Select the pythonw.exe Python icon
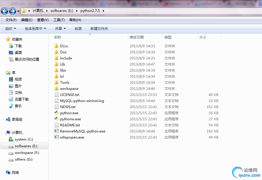Screen dimensions: 262x180 [57, 119]
